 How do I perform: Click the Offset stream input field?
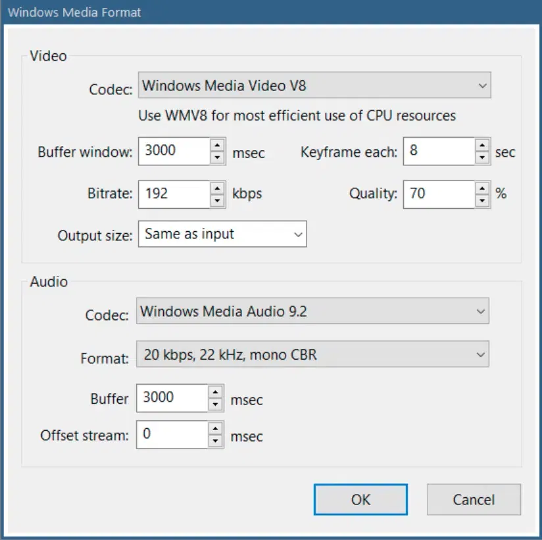[172, 435]
